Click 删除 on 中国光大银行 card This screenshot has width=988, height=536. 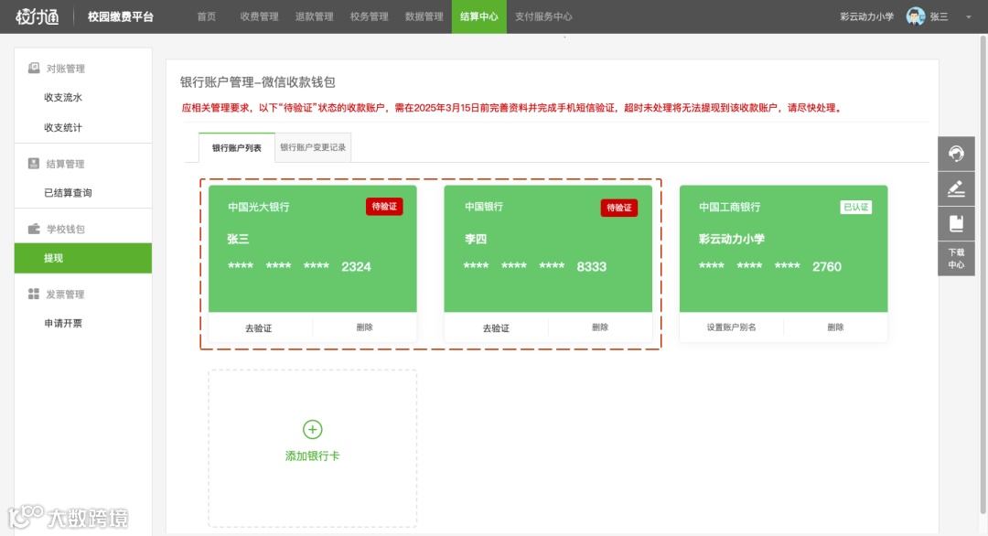click(364, 327)
